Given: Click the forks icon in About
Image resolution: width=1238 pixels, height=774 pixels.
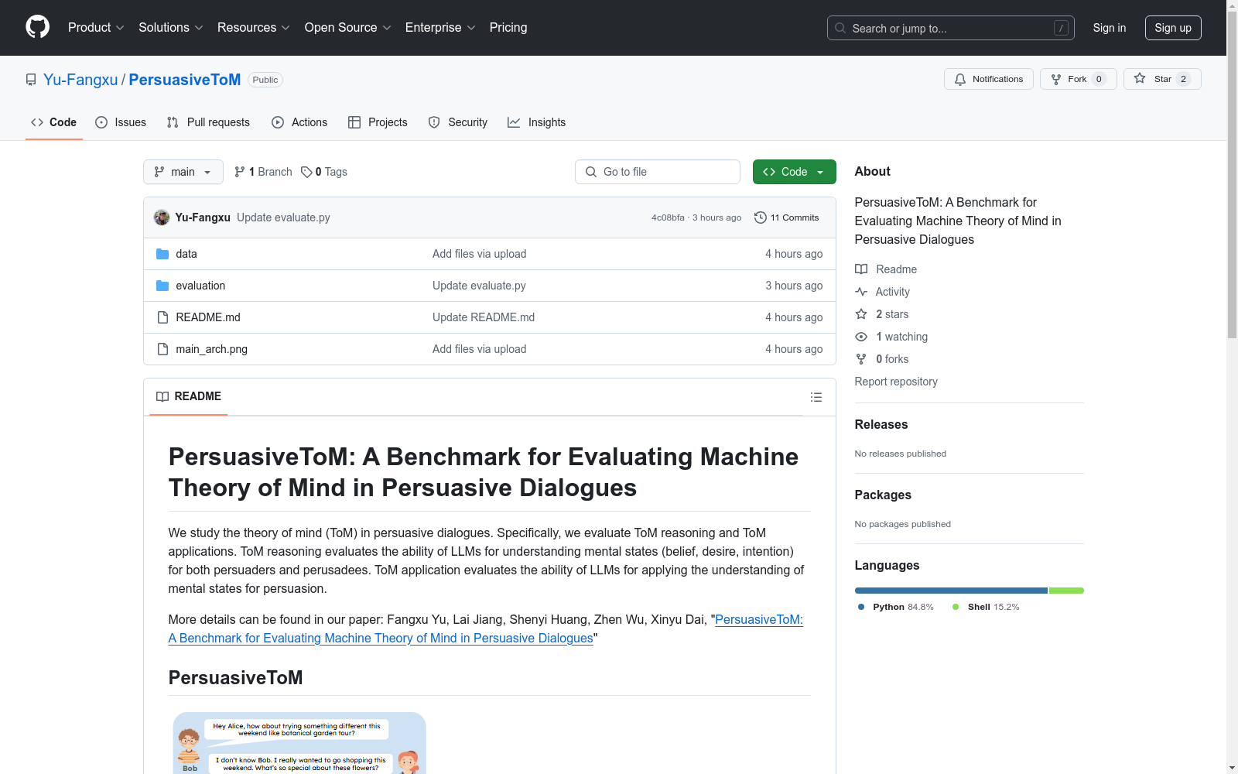Looking at the screenshot, I should [861, 359].
